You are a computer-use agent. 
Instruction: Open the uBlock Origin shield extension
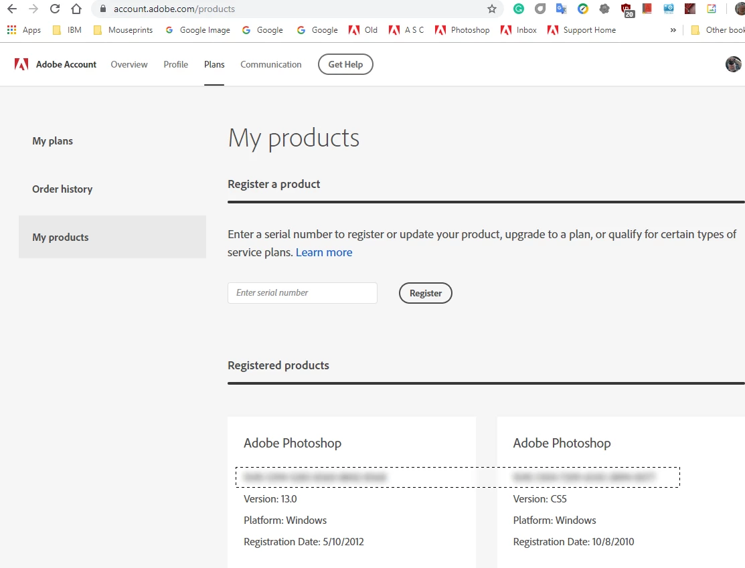click(x=627, y=9)
